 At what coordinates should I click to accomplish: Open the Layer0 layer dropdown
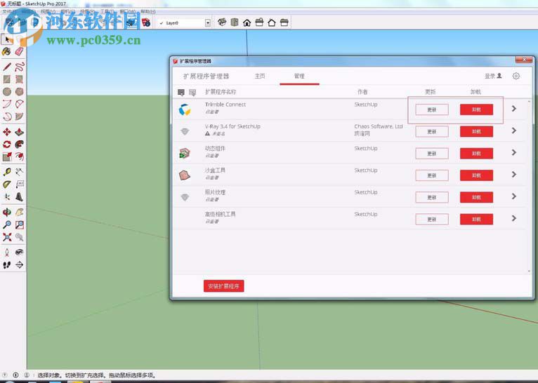coord(208,23)
